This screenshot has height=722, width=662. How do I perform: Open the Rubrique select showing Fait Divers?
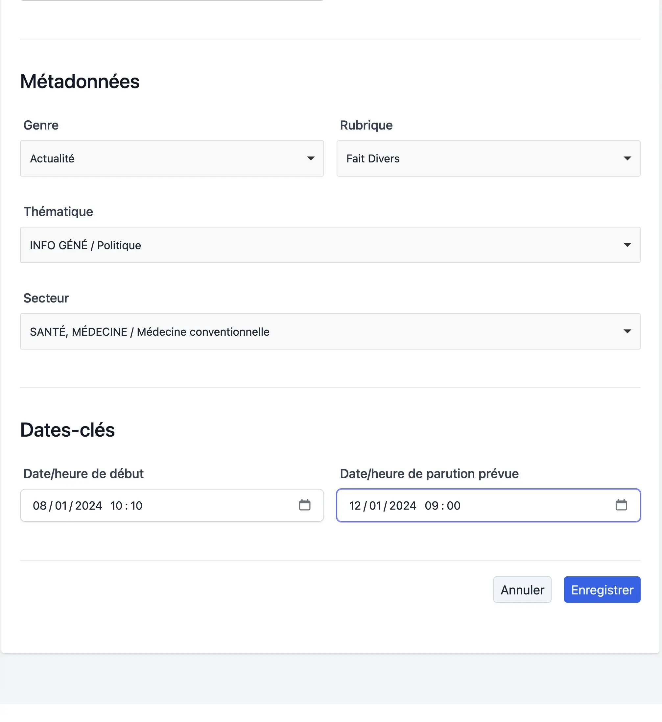click(488, 158)
